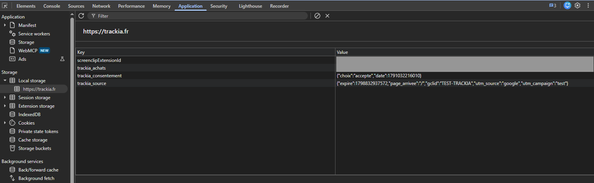Select Cookies in the sidebar
The height and width of the screenshot is (183, 594).
click(x=26, y=123)
